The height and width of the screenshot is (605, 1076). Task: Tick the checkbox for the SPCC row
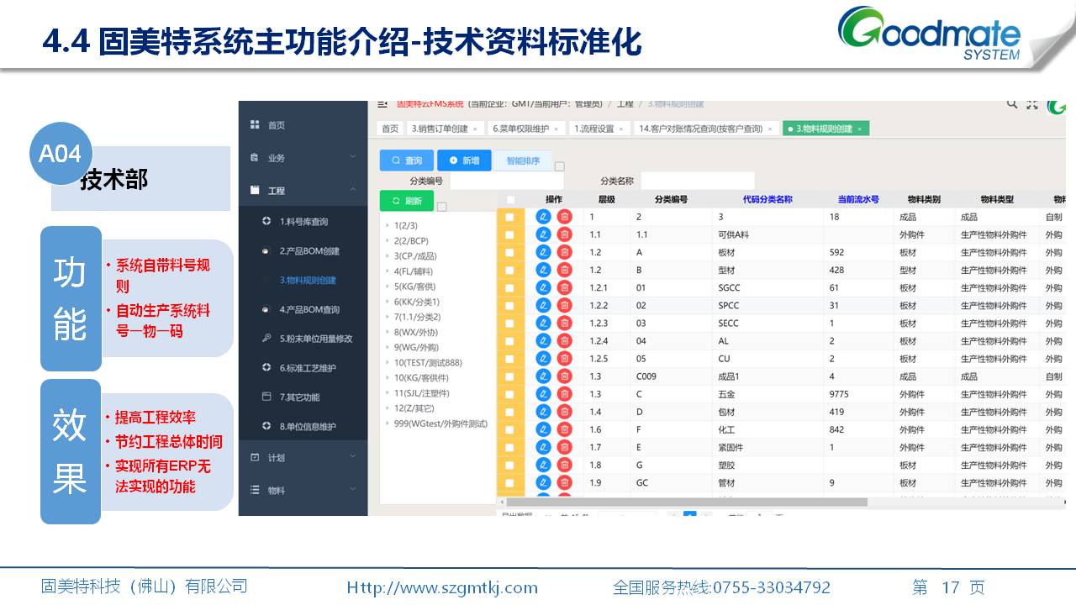509,305
